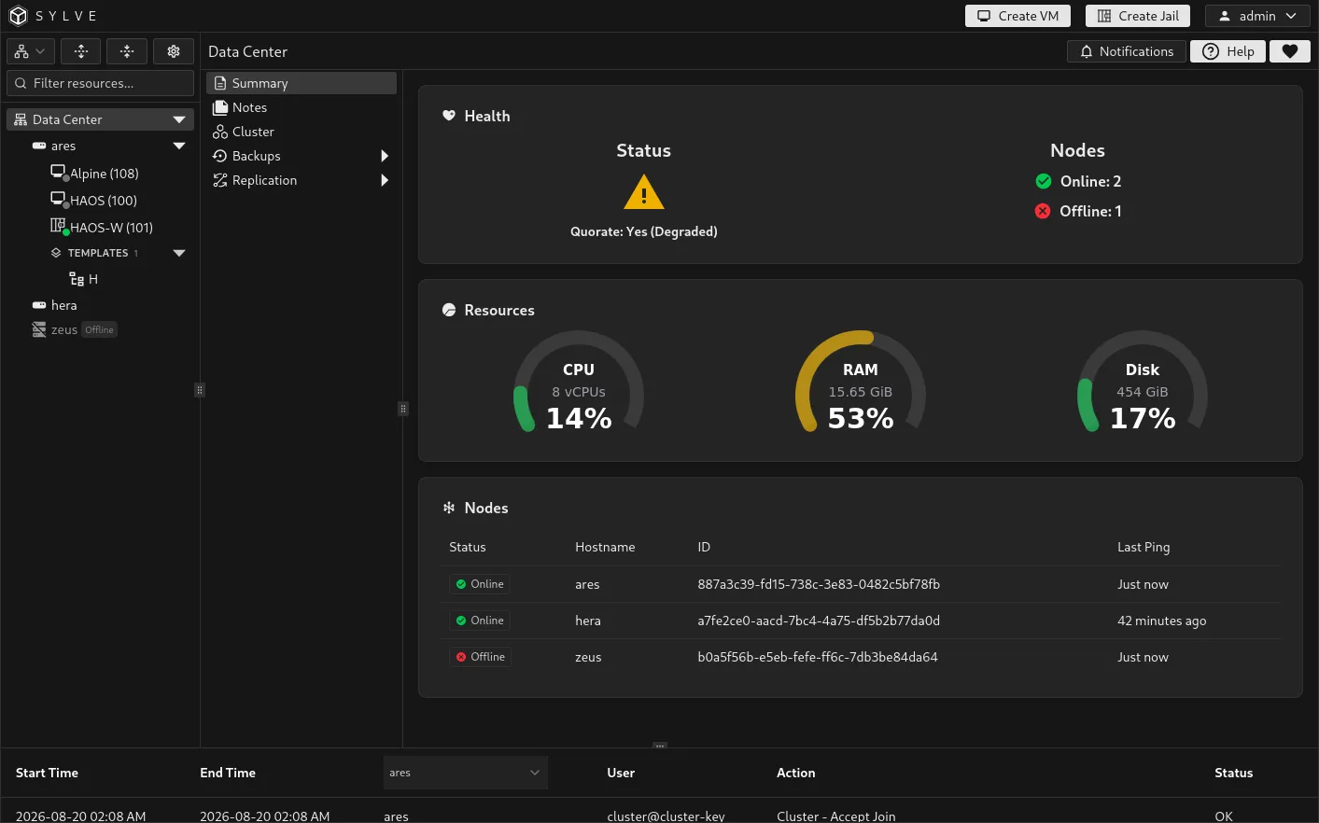Open the sidebar settings gear

174,51
